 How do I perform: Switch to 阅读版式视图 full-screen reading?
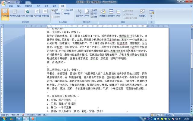[x=15, y=13]
